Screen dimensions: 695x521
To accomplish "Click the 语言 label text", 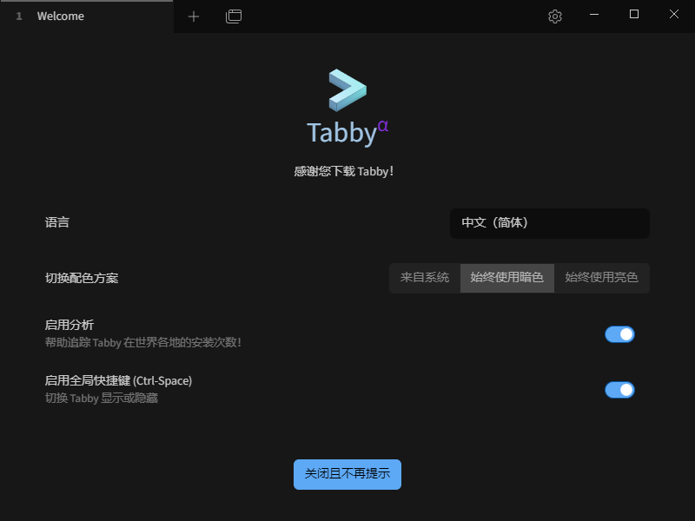I will pyautogui.click(x=57, y=222).
